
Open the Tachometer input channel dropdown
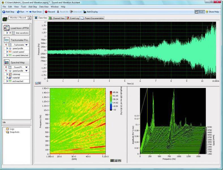coord(27,45)
